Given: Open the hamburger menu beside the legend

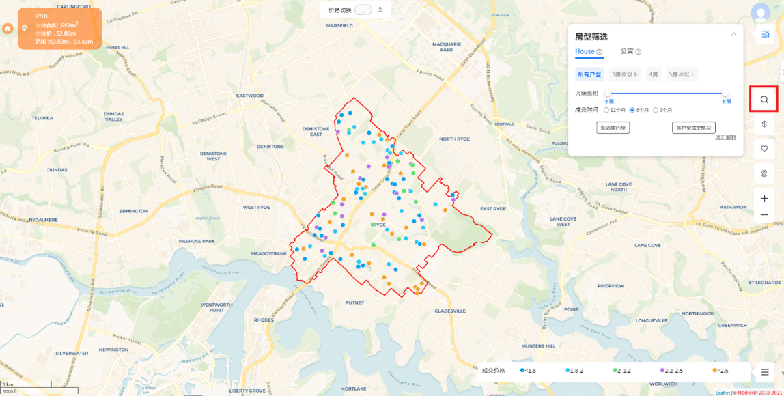Looking at the screenshot, I should tap(764, 372).
